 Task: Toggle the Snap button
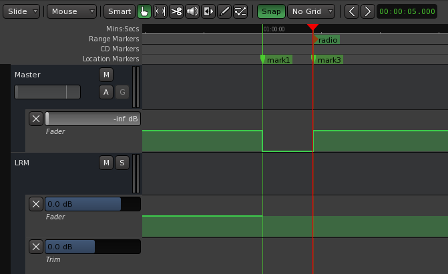coord(271,11)
